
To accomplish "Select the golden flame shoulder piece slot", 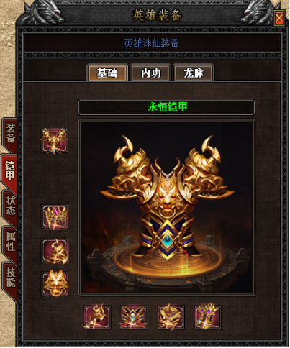I will pos(55,250).
